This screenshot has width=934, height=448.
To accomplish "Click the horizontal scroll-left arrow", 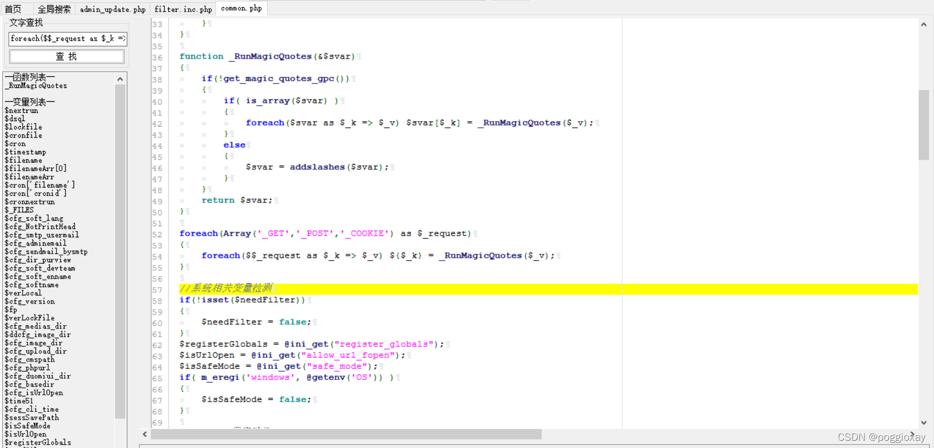I will tap(145, 434).
